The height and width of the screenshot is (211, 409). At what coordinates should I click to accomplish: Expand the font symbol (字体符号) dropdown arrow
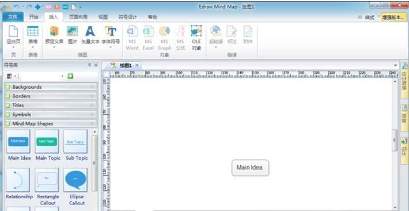[x=111, y=47]
